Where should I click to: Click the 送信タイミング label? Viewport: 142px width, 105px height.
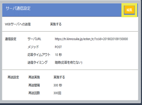tap(38, 62)
